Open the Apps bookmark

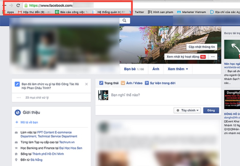(8, 12)
